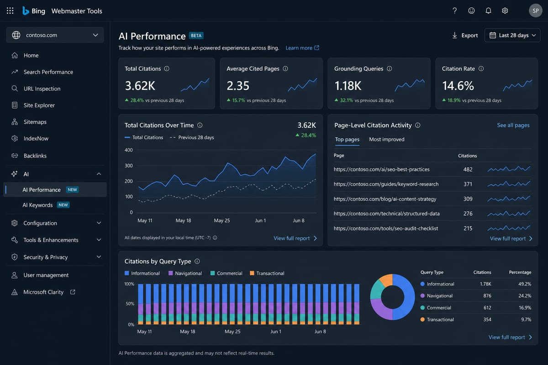
Task: Click See all pages link
Action: pos(513,125)
